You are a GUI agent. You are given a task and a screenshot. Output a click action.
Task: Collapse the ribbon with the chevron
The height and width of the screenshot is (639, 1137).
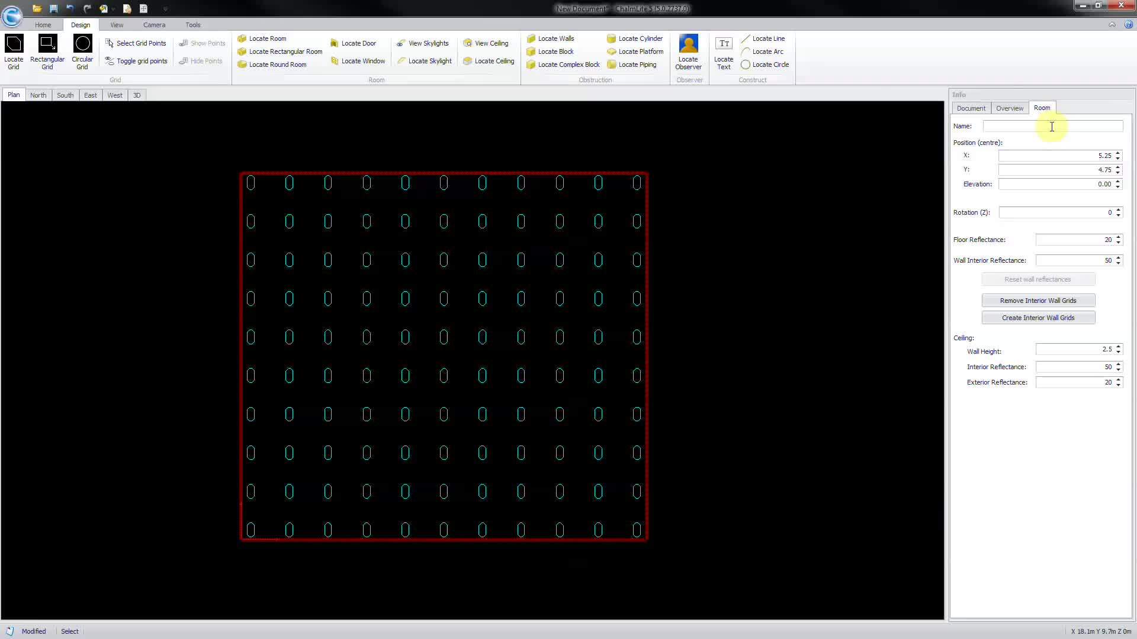tap(1112, 25)
